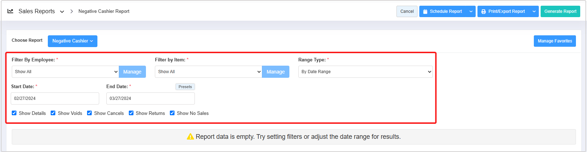
Task: Click the Sales Reports chart icon
Action: point(10,11)
